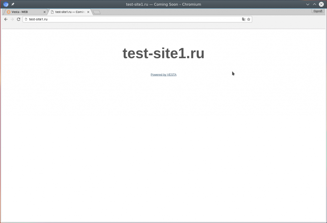Minimize the Chromium window

[308, 4]
